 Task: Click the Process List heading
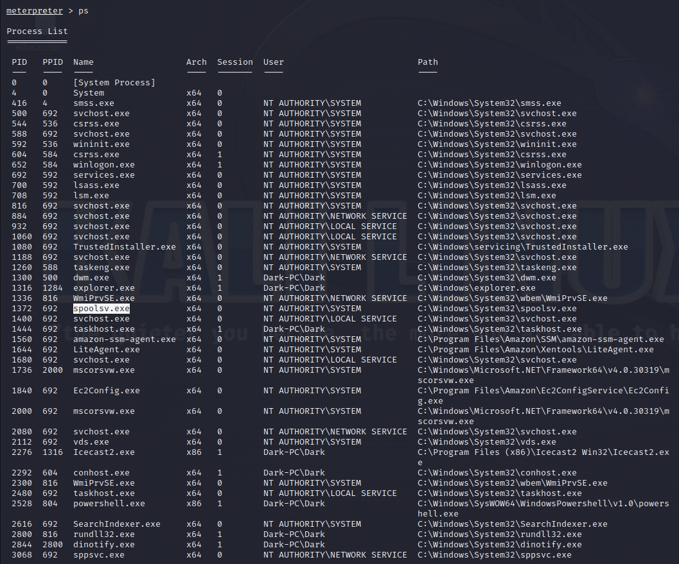tap(37, 31)
